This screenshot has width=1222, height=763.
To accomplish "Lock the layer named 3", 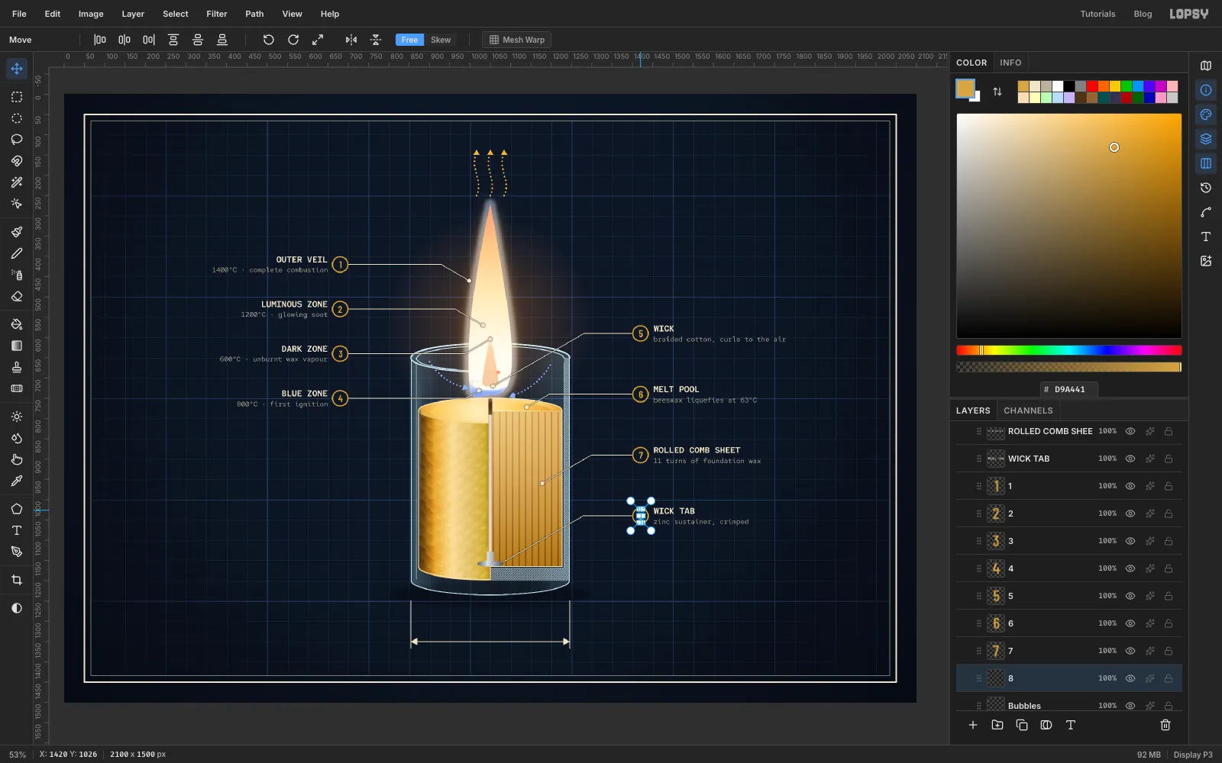I will (1169, 541).
